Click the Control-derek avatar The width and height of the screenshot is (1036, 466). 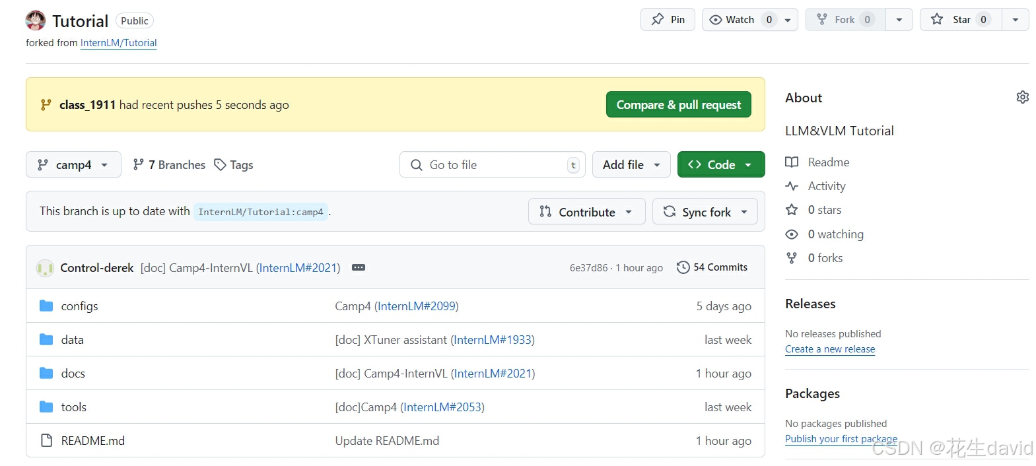click(45, 268)
